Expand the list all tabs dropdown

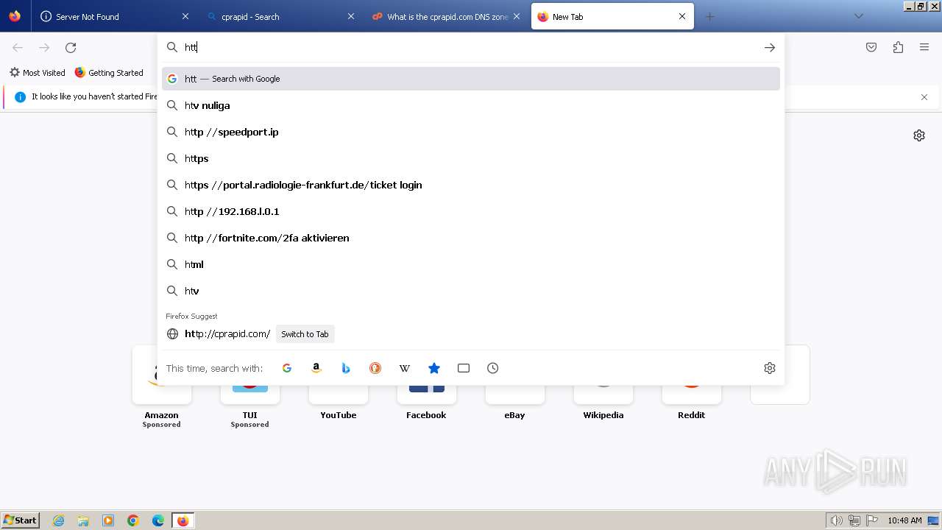[858, 16]
